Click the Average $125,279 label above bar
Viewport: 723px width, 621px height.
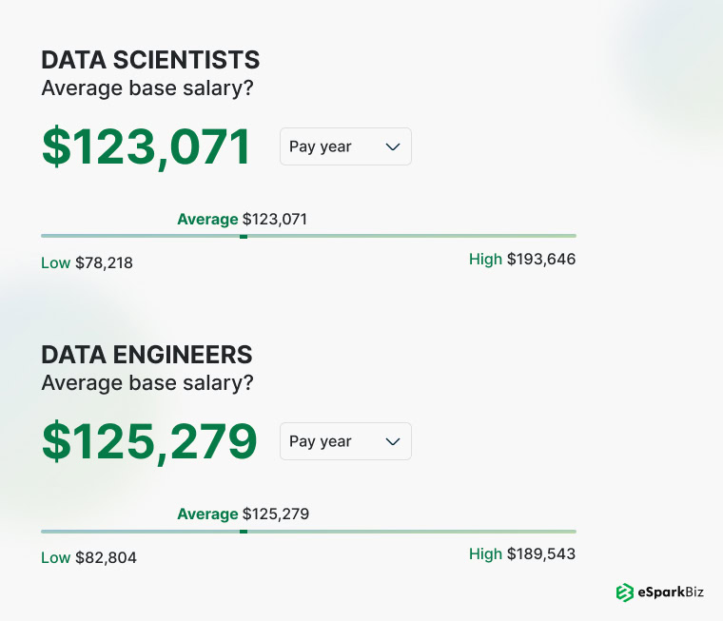pos(243,514)
